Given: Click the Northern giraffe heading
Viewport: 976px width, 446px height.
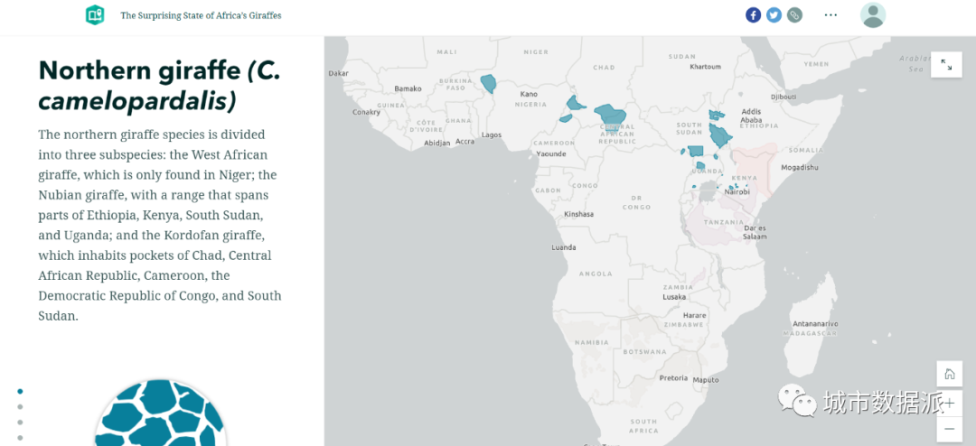Looking at the screenshot, I should (159, 86).
